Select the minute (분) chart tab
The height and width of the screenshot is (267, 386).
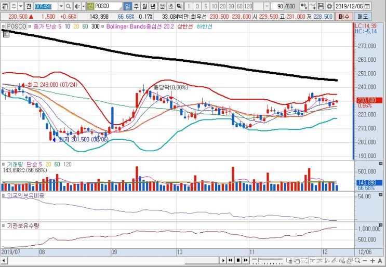coord(162,6)
